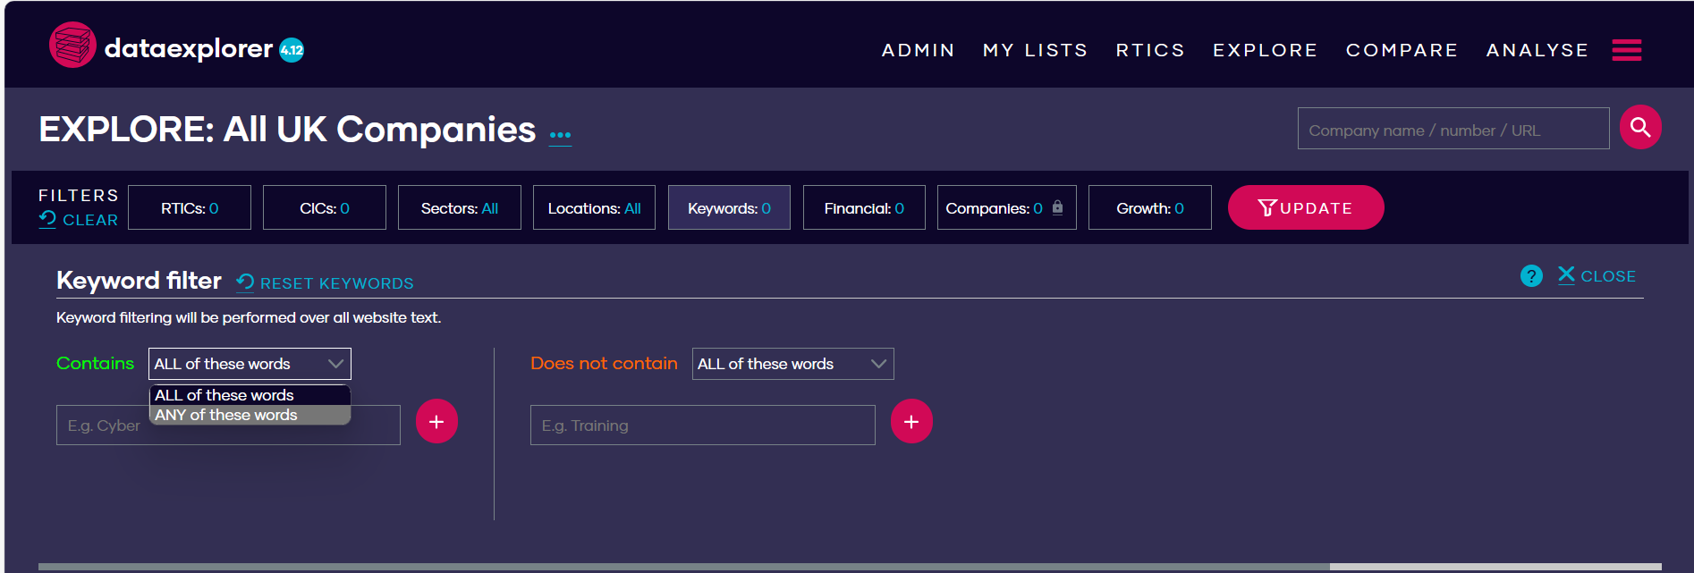Viewport: 1694px width, 573px height.
Task: Open the ADMIN menu
Action: [x=918, y=50]
